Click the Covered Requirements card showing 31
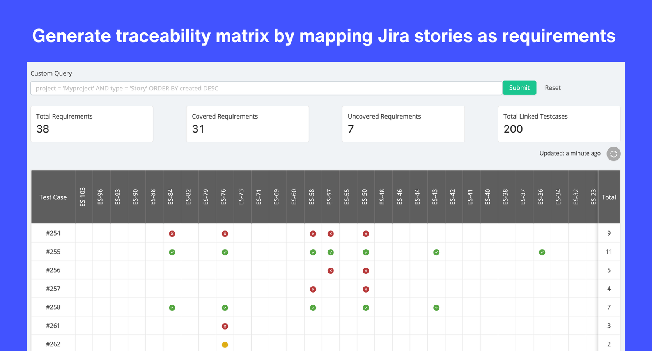The height and width of the screenshot is (351, 652). (x=248, y=124)
